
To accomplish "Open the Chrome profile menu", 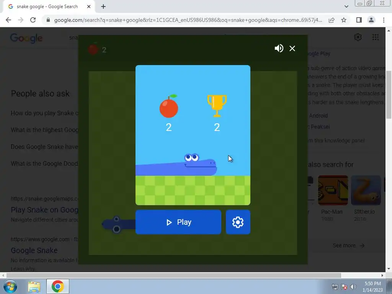I will tap(371, 20).
